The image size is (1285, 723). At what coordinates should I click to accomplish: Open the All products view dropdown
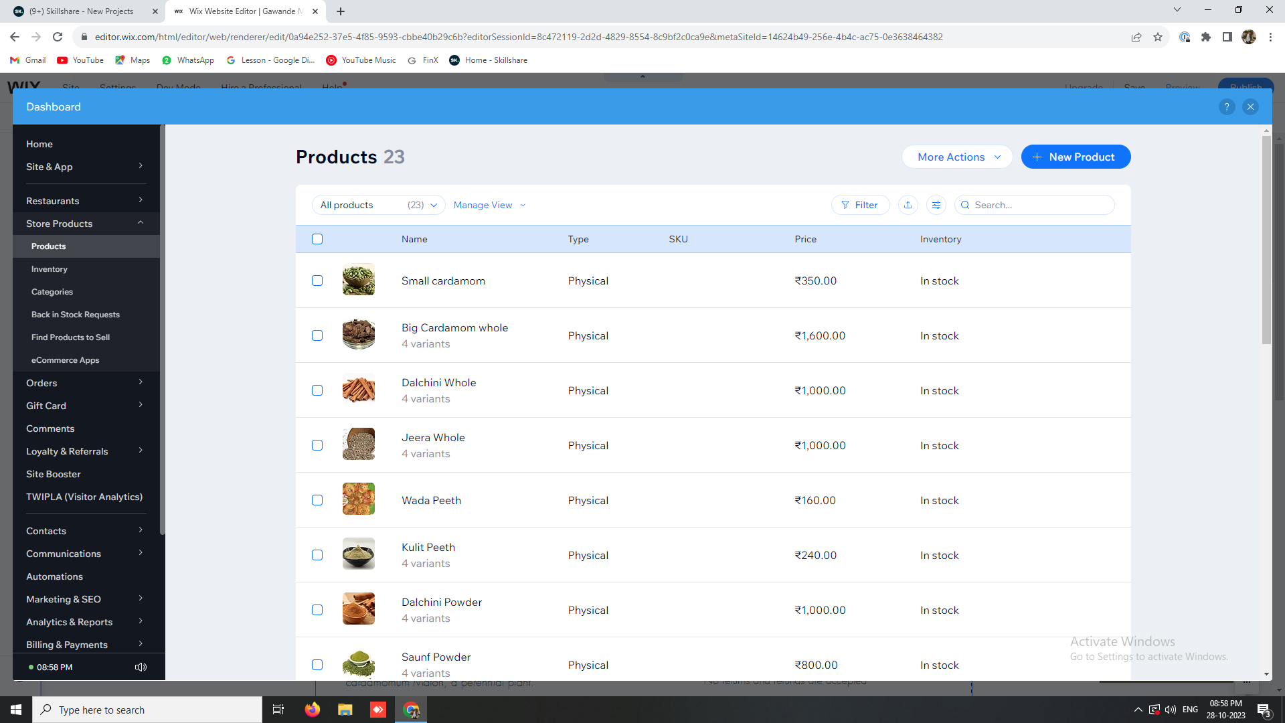tap(379, 205)
